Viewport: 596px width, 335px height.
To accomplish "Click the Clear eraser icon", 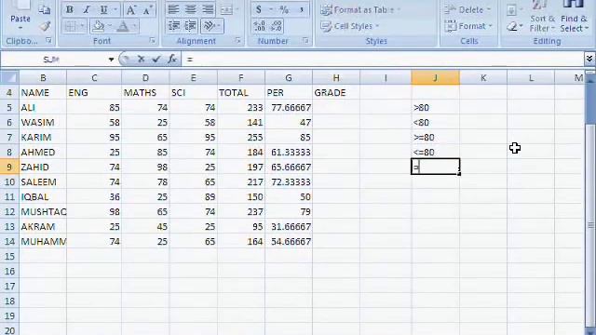I will [512, 27].
